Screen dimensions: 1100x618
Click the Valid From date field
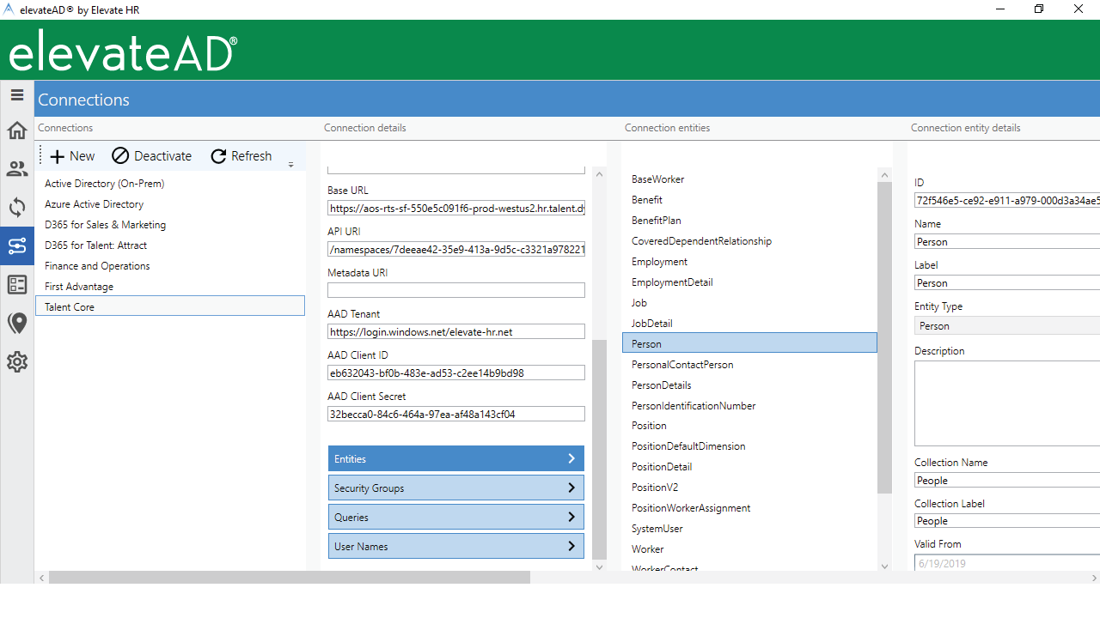click(x=1007, y=564)
